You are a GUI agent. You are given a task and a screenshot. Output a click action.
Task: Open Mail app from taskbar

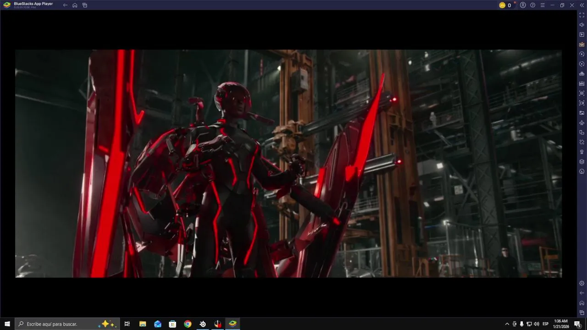tap(158, 324)
